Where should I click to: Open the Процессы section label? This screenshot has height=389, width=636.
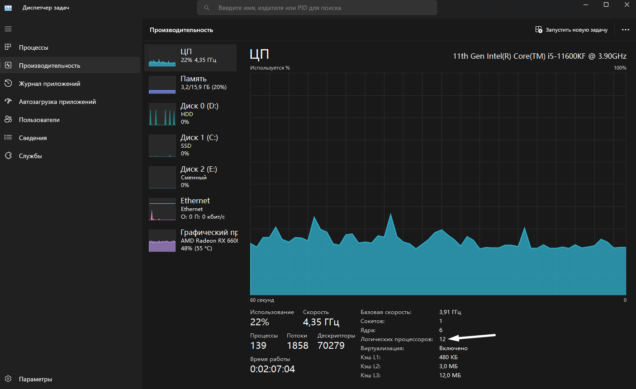pyautogui.click(x=33, y=47)
